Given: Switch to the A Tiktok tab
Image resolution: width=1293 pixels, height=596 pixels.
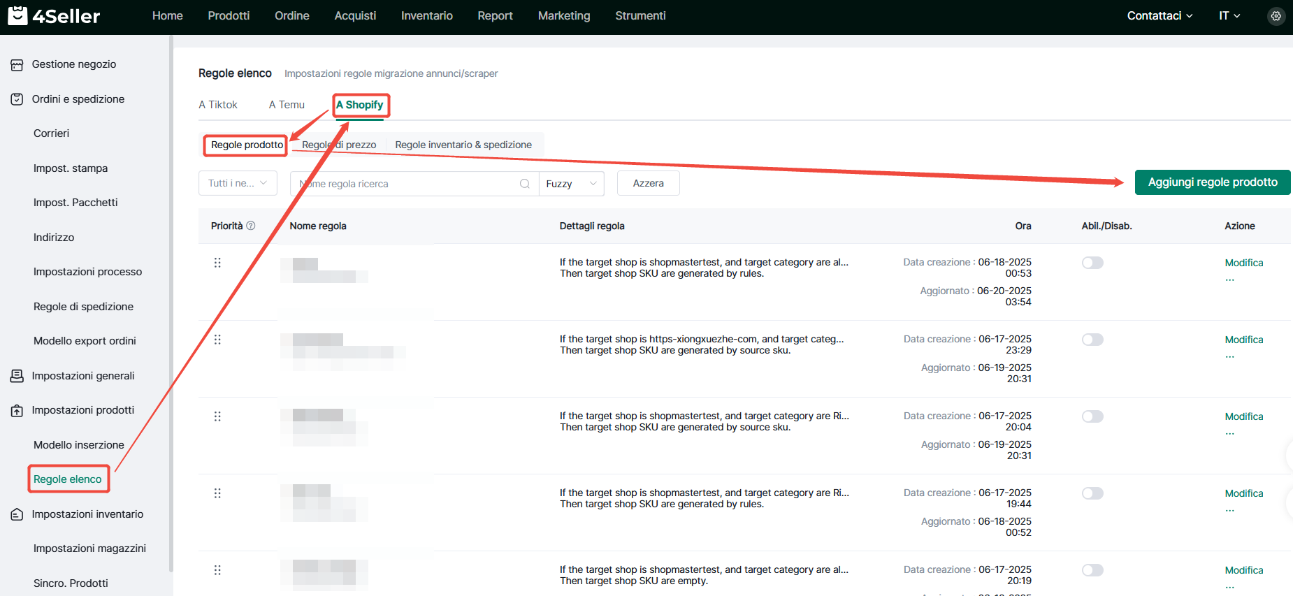Looking at the screenshot, I should pos(218,105).
